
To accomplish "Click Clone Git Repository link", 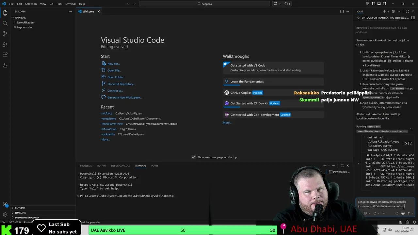I will coord(121,84).
